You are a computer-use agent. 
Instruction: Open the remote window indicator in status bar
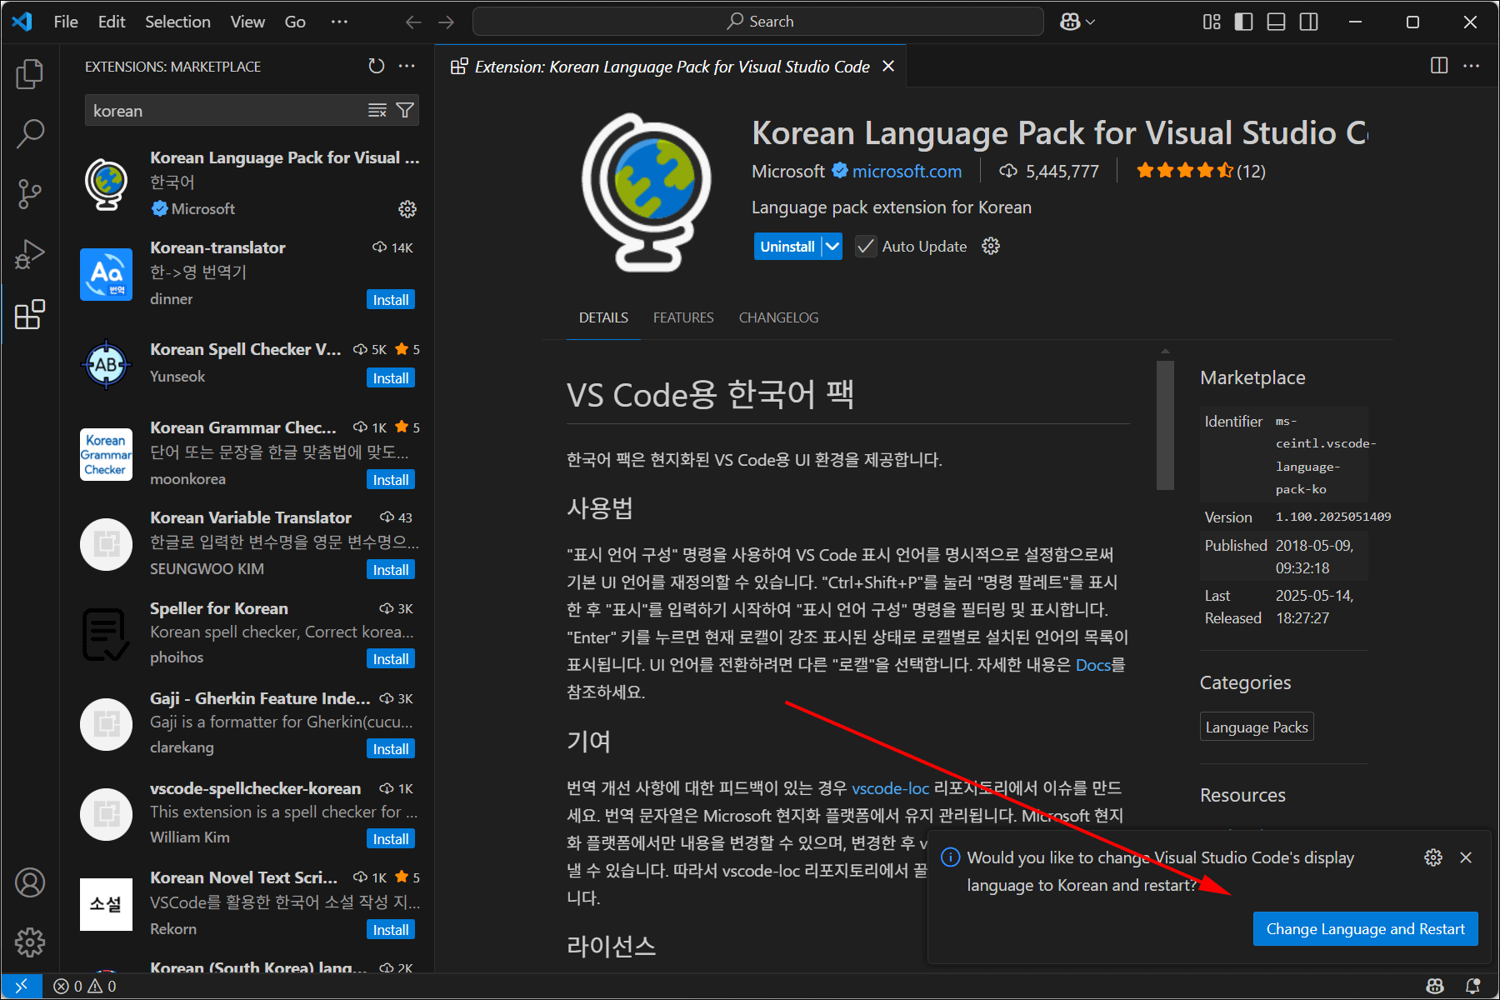click(x=21, y=986)
